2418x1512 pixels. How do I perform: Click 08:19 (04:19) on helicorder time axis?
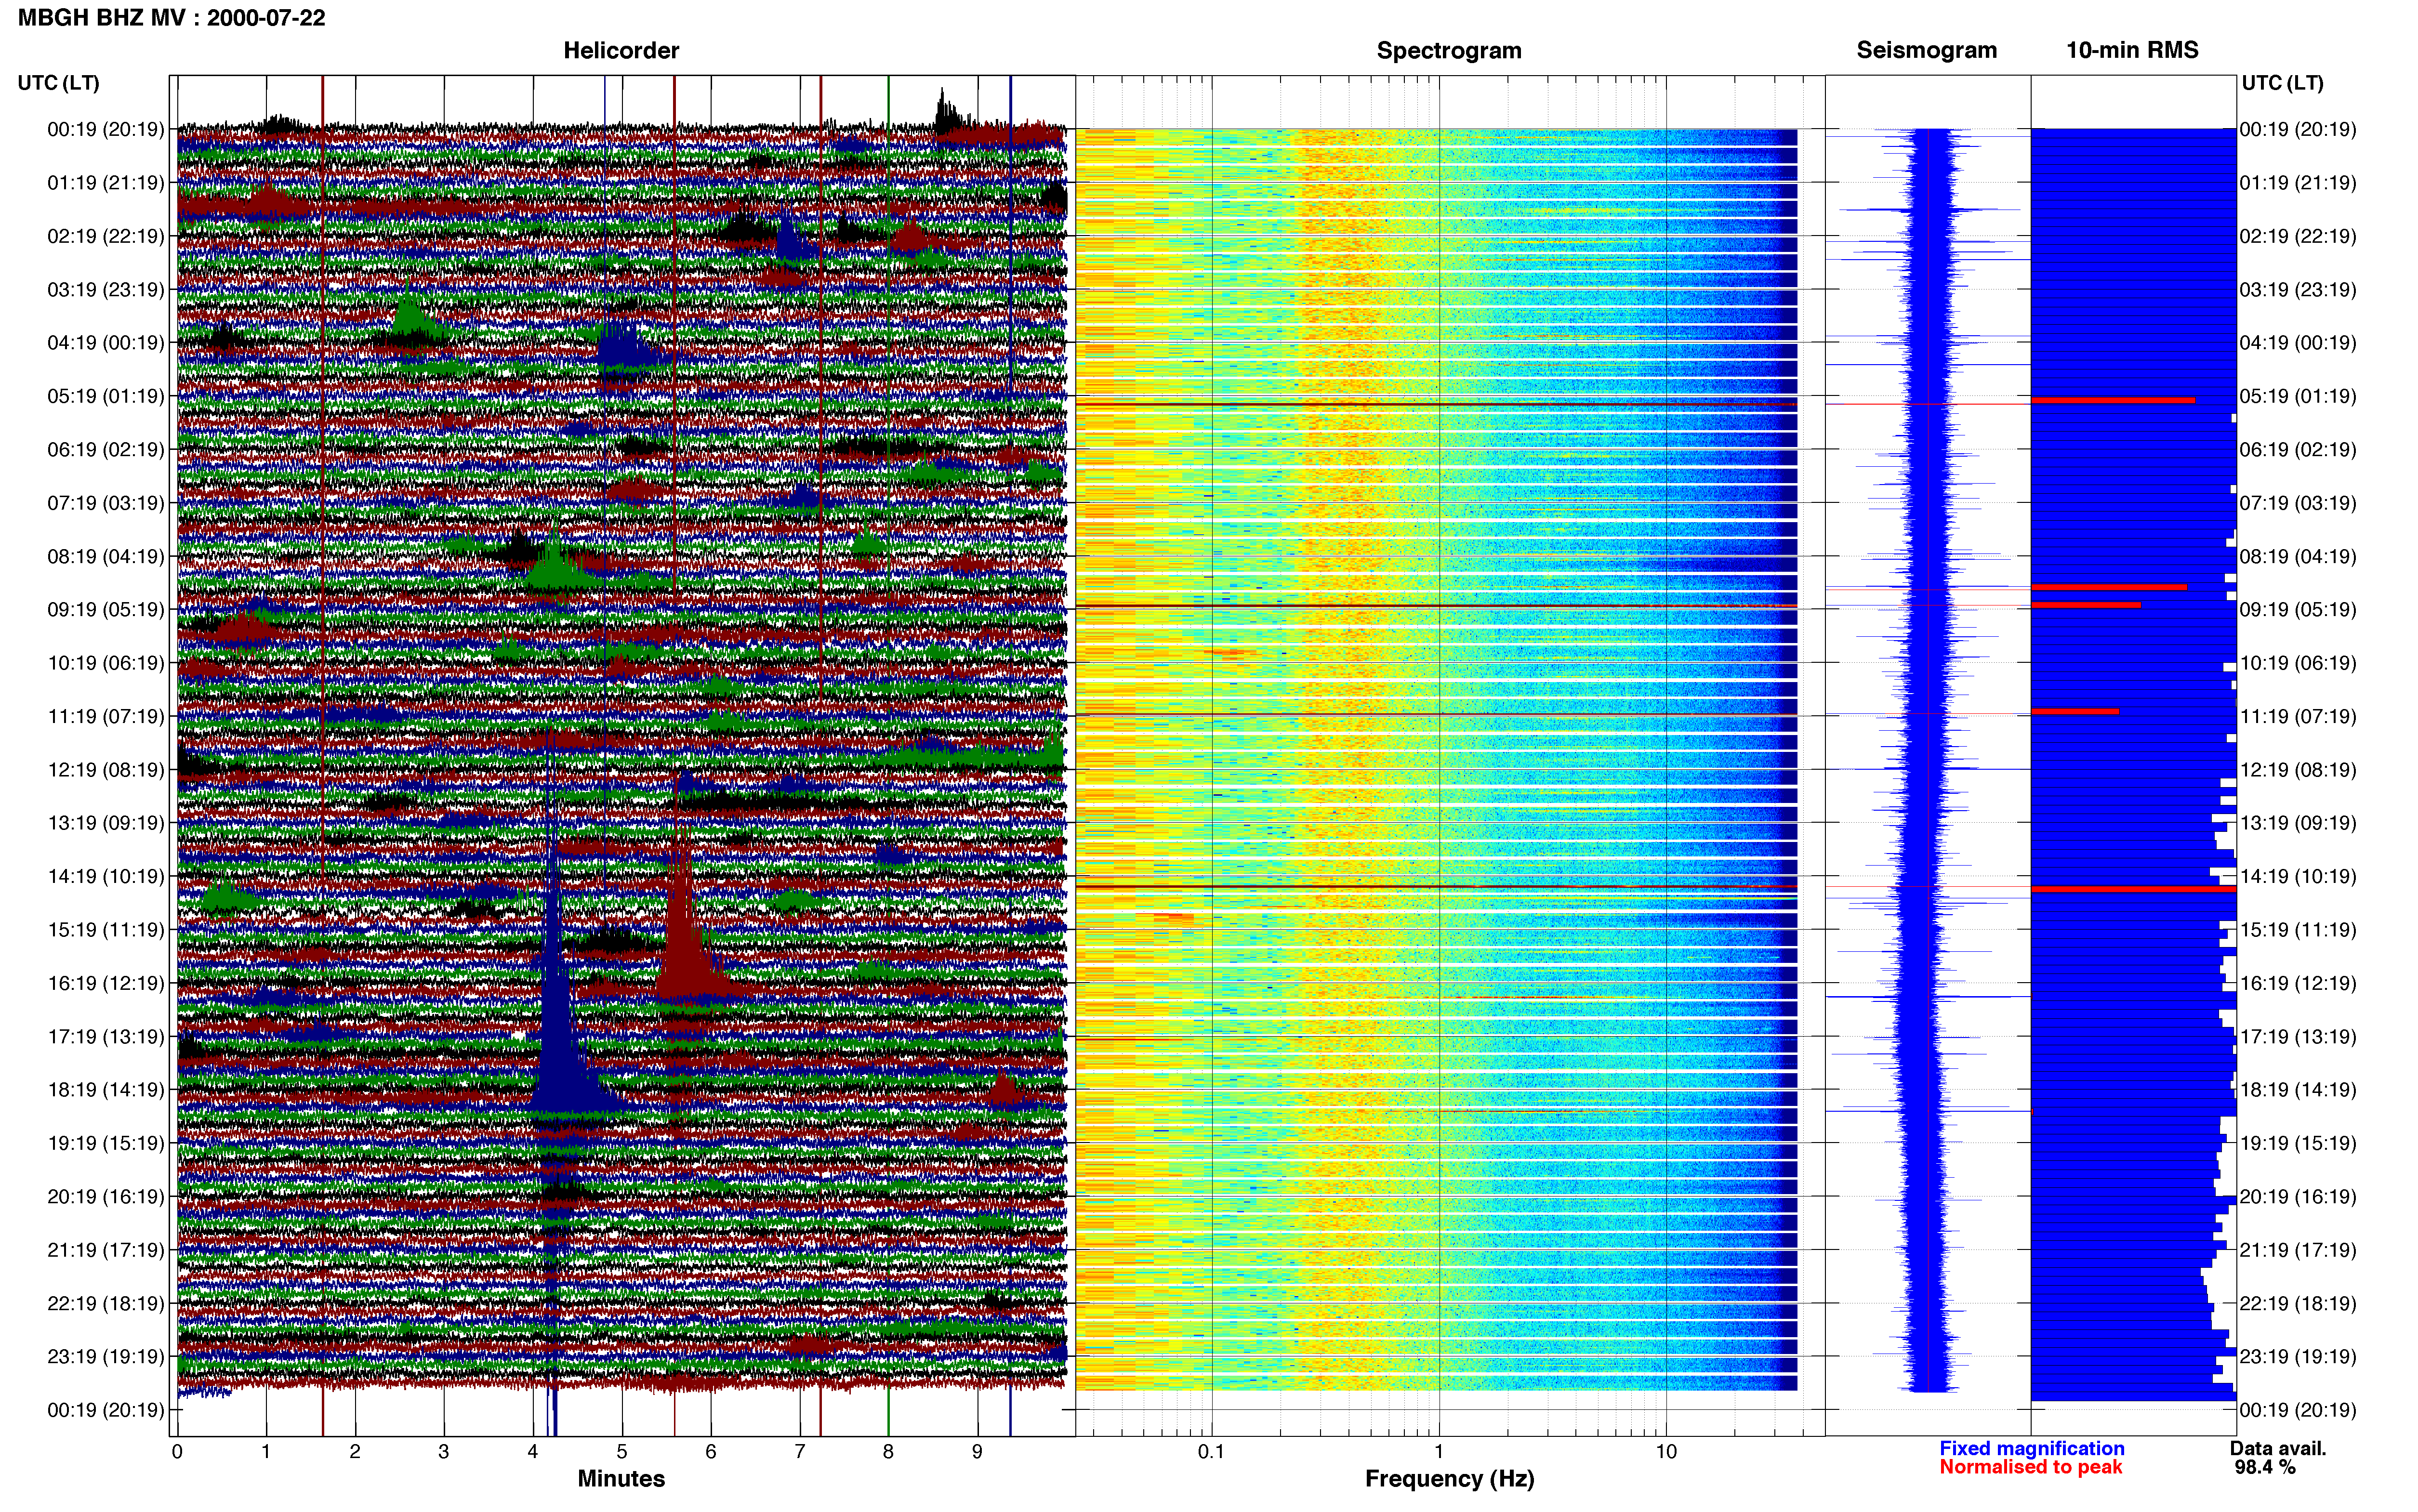105,556
